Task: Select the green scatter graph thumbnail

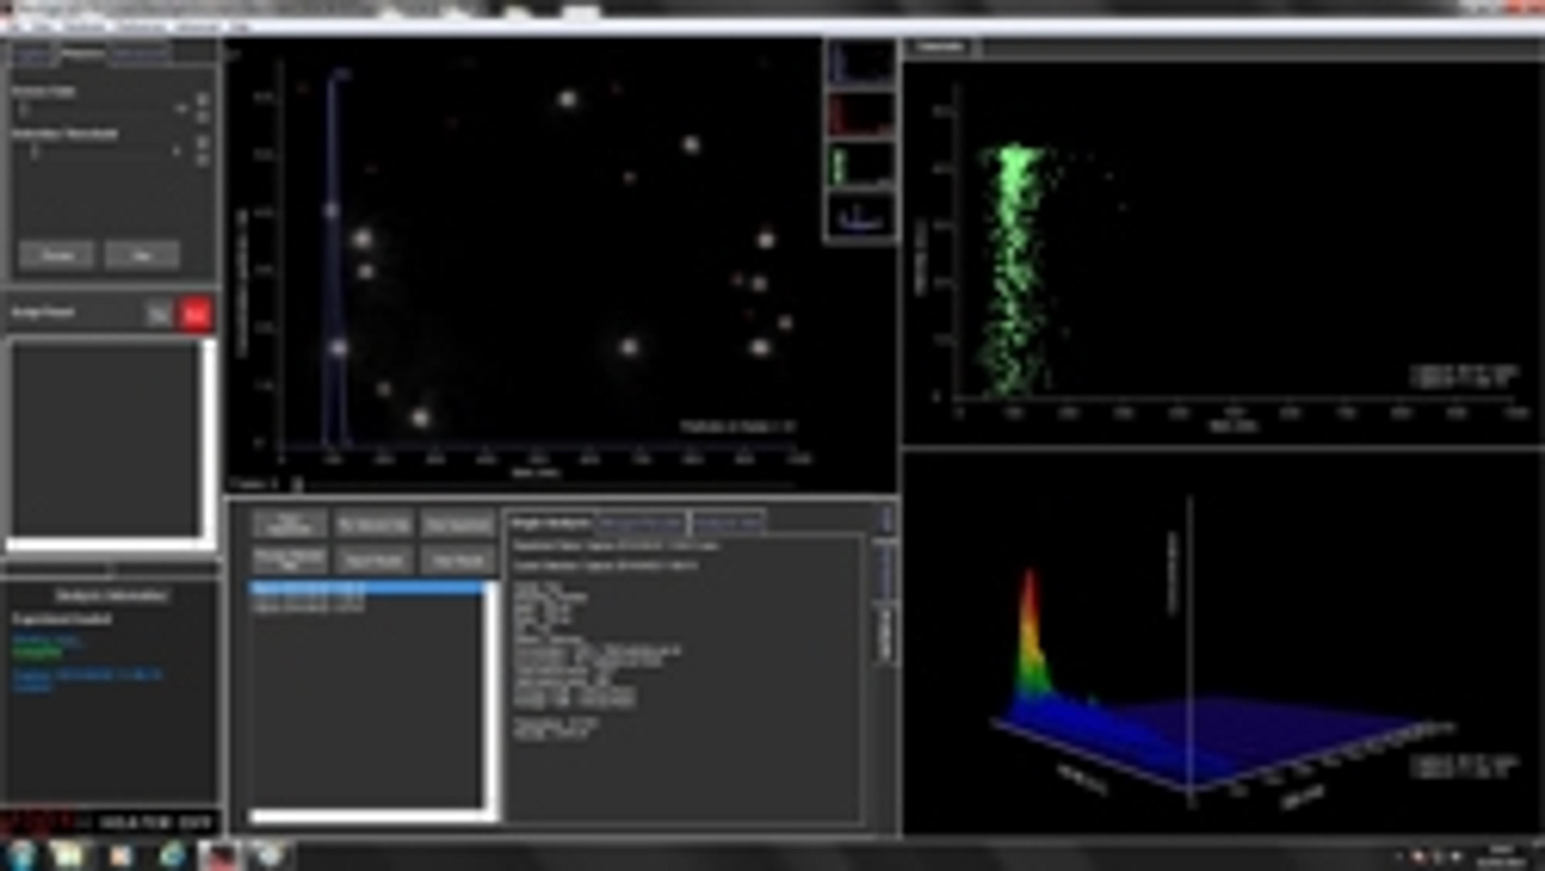Action: [861, 165]
